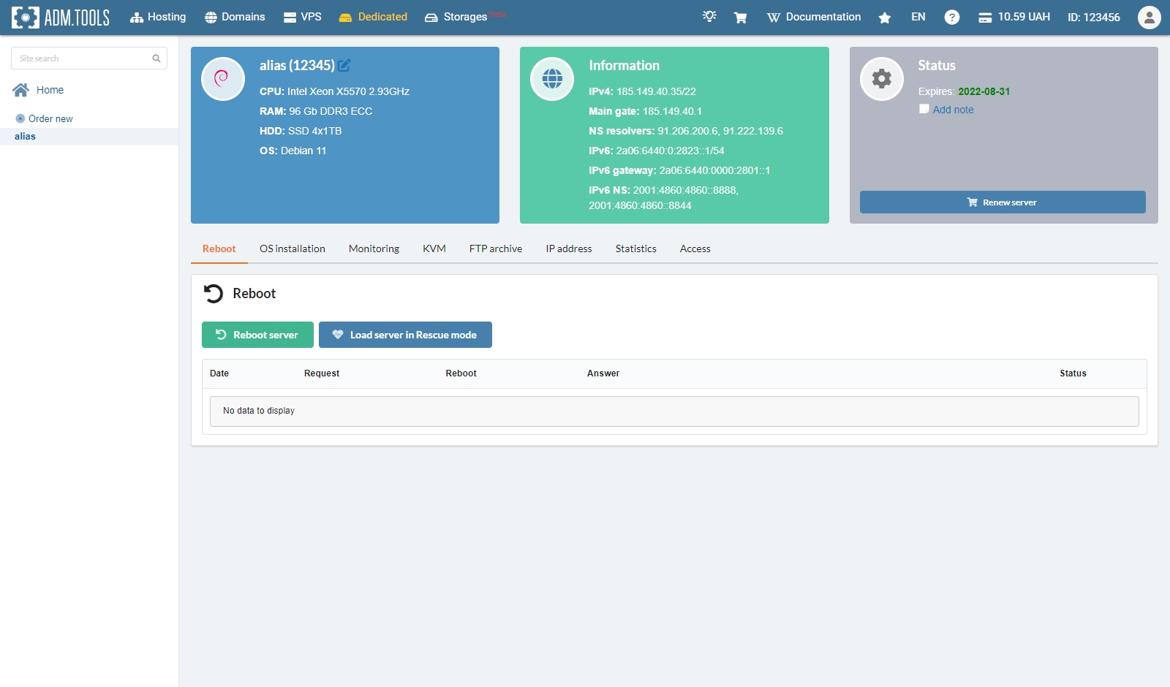Click the search magnifier icon

pos(156,58)
